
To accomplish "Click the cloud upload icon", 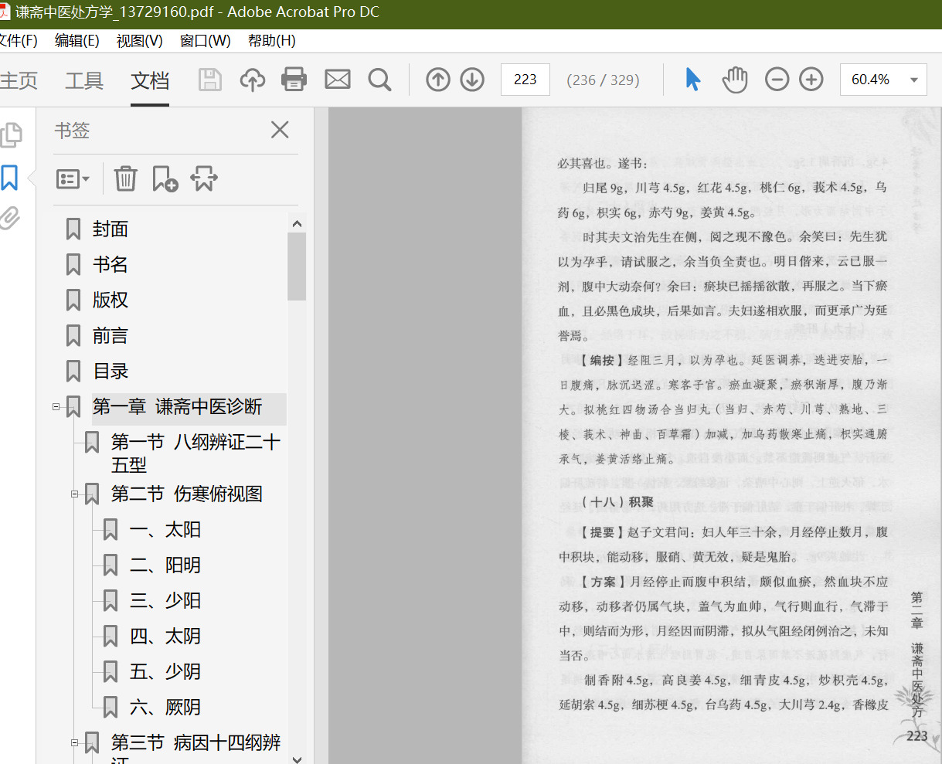I will (253, 80).
